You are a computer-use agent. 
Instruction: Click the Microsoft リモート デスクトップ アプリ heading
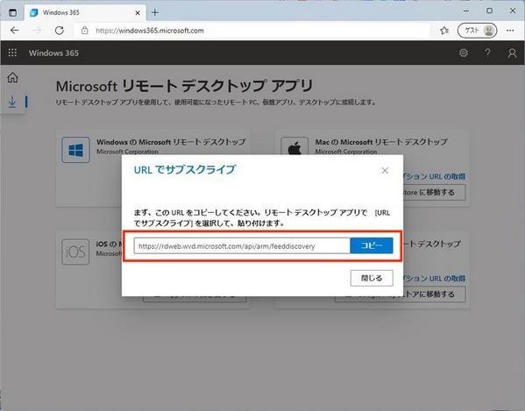coord(184,86)
